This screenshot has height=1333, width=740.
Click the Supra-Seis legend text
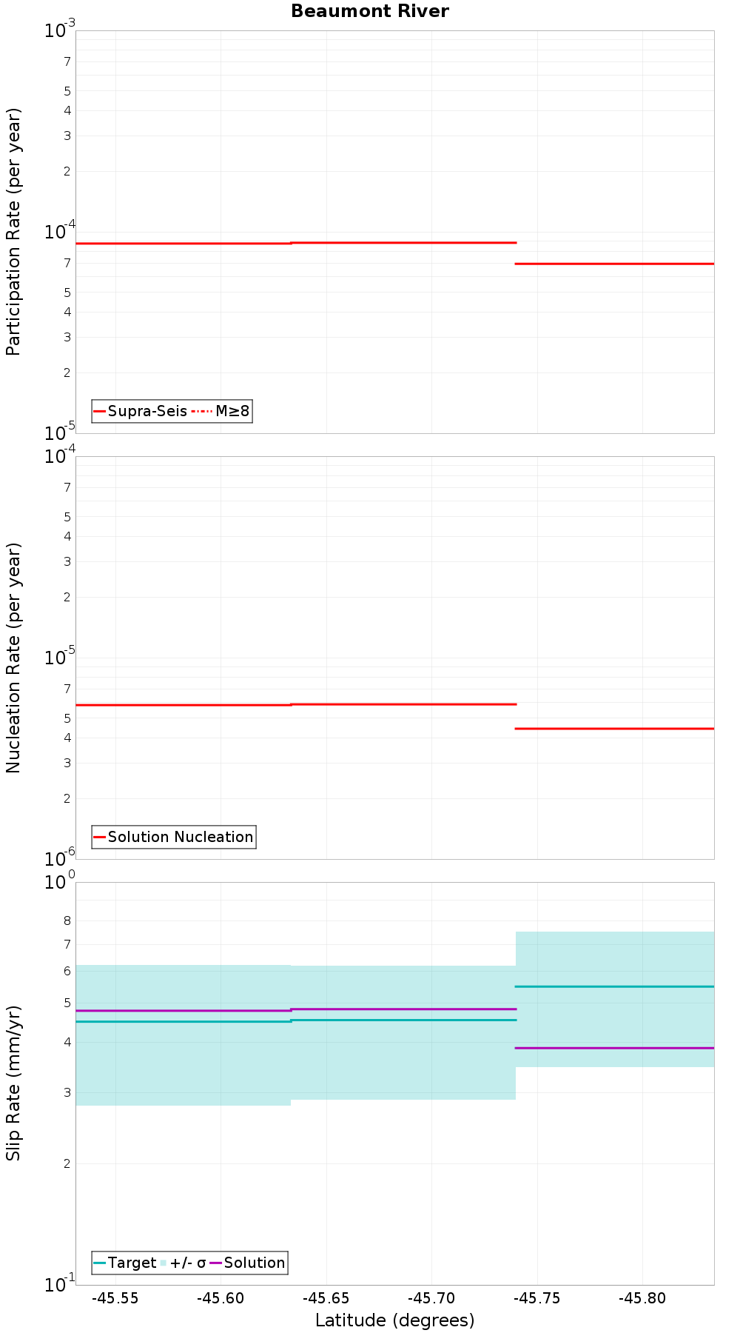[147, 411]
